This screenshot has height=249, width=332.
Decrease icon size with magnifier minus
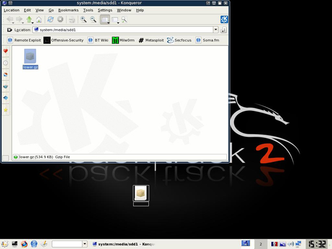coord(93,19)
